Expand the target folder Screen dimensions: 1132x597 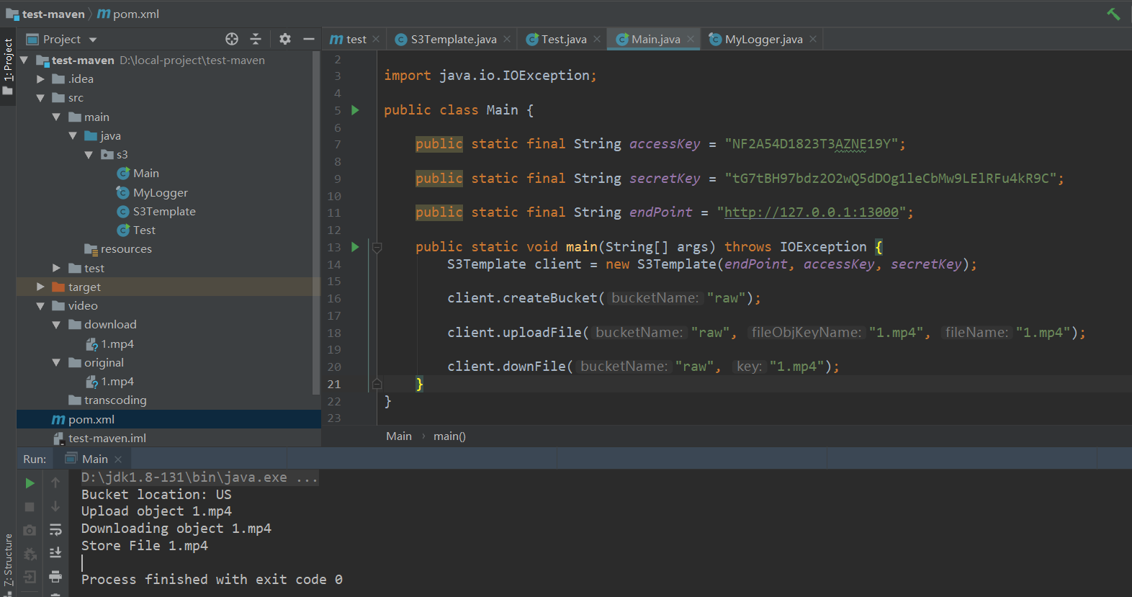(x=40, y=287)
